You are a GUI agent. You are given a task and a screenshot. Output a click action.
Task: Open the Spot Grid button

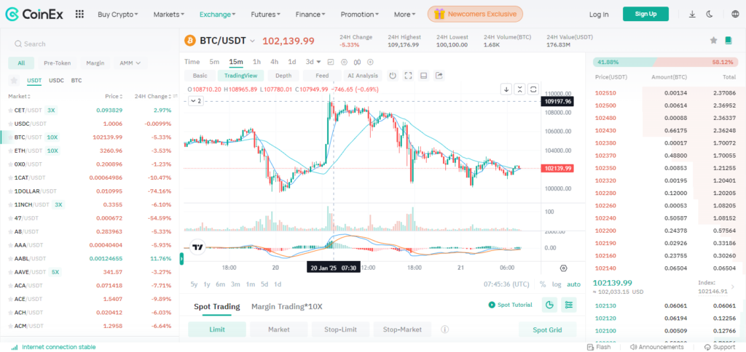click(547, 329)
